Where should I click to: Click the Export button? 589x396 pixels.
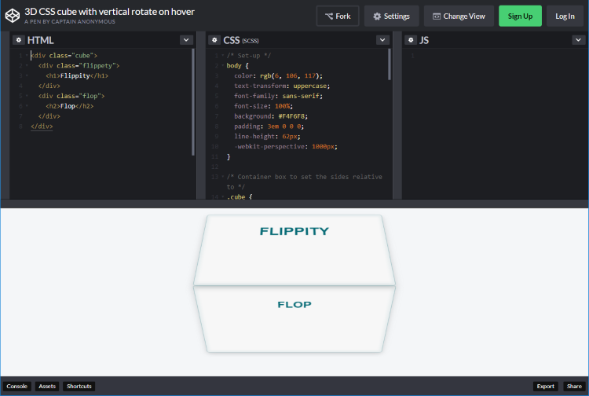click(545, 386)
